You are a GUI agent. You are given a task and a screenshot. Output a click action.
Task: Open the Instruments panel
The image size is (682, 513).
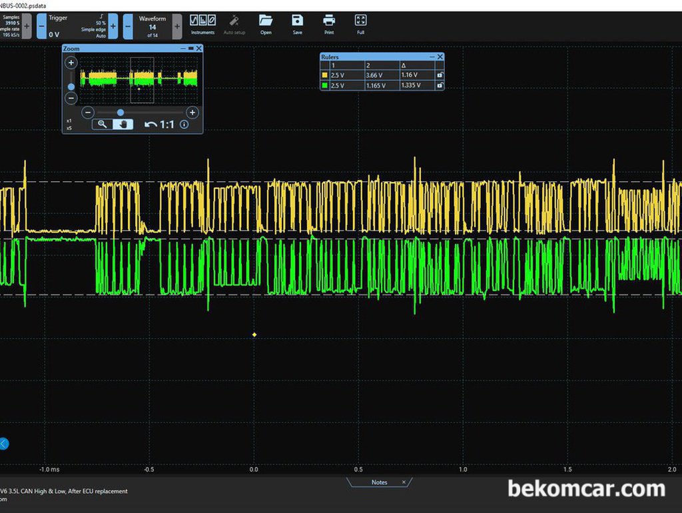click(202, 25)
